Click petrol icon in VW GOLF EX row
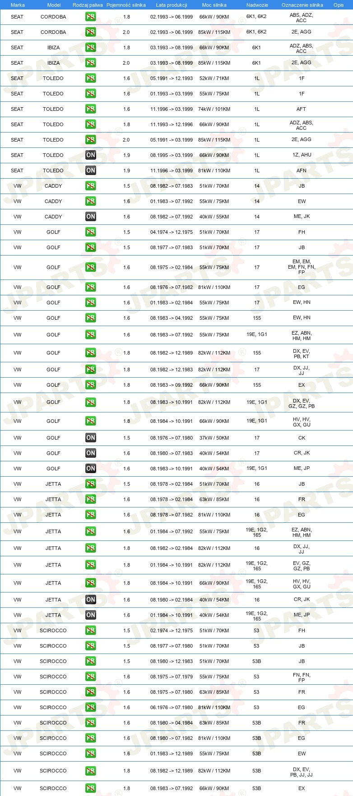The height and width of the screenshot is (796, 353). [x=91, y=385]
